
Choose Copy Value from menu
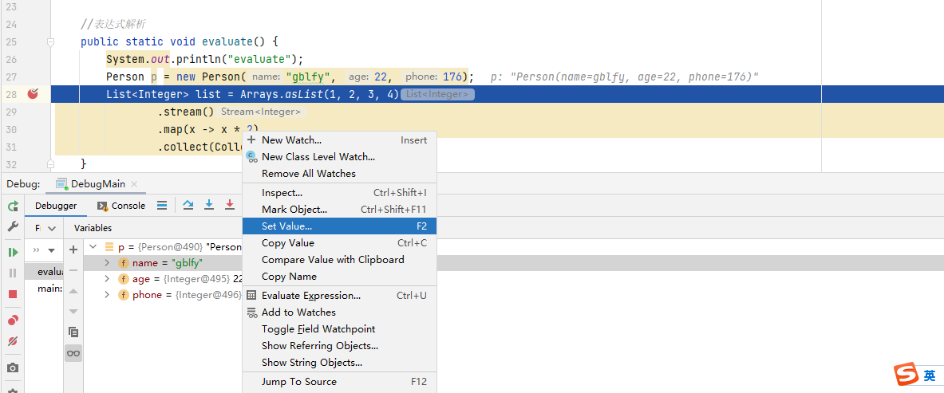339,243
